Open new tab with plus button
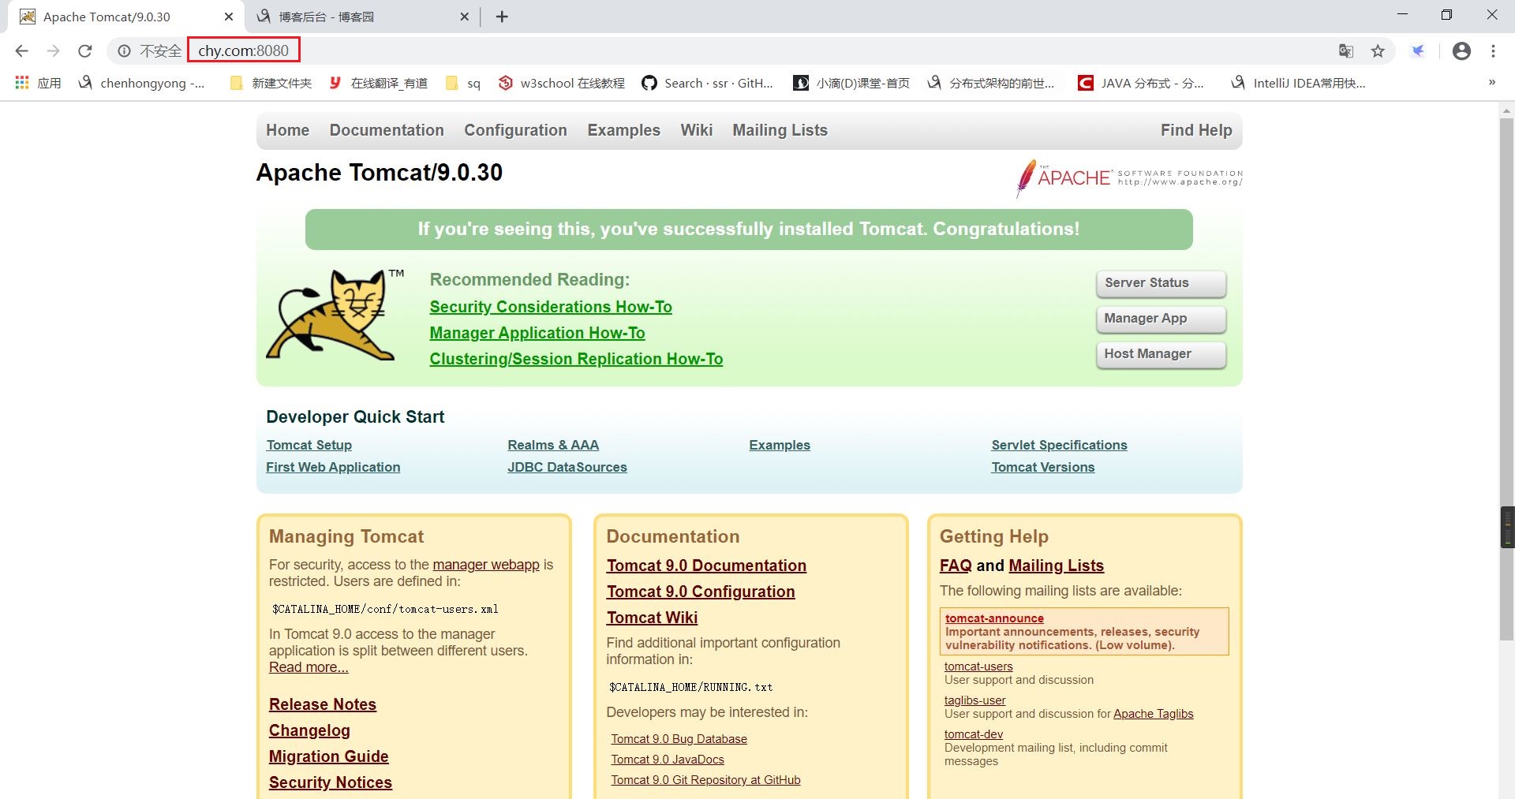The width and height of the screenshot is (1515, 799). click(502, 17)
